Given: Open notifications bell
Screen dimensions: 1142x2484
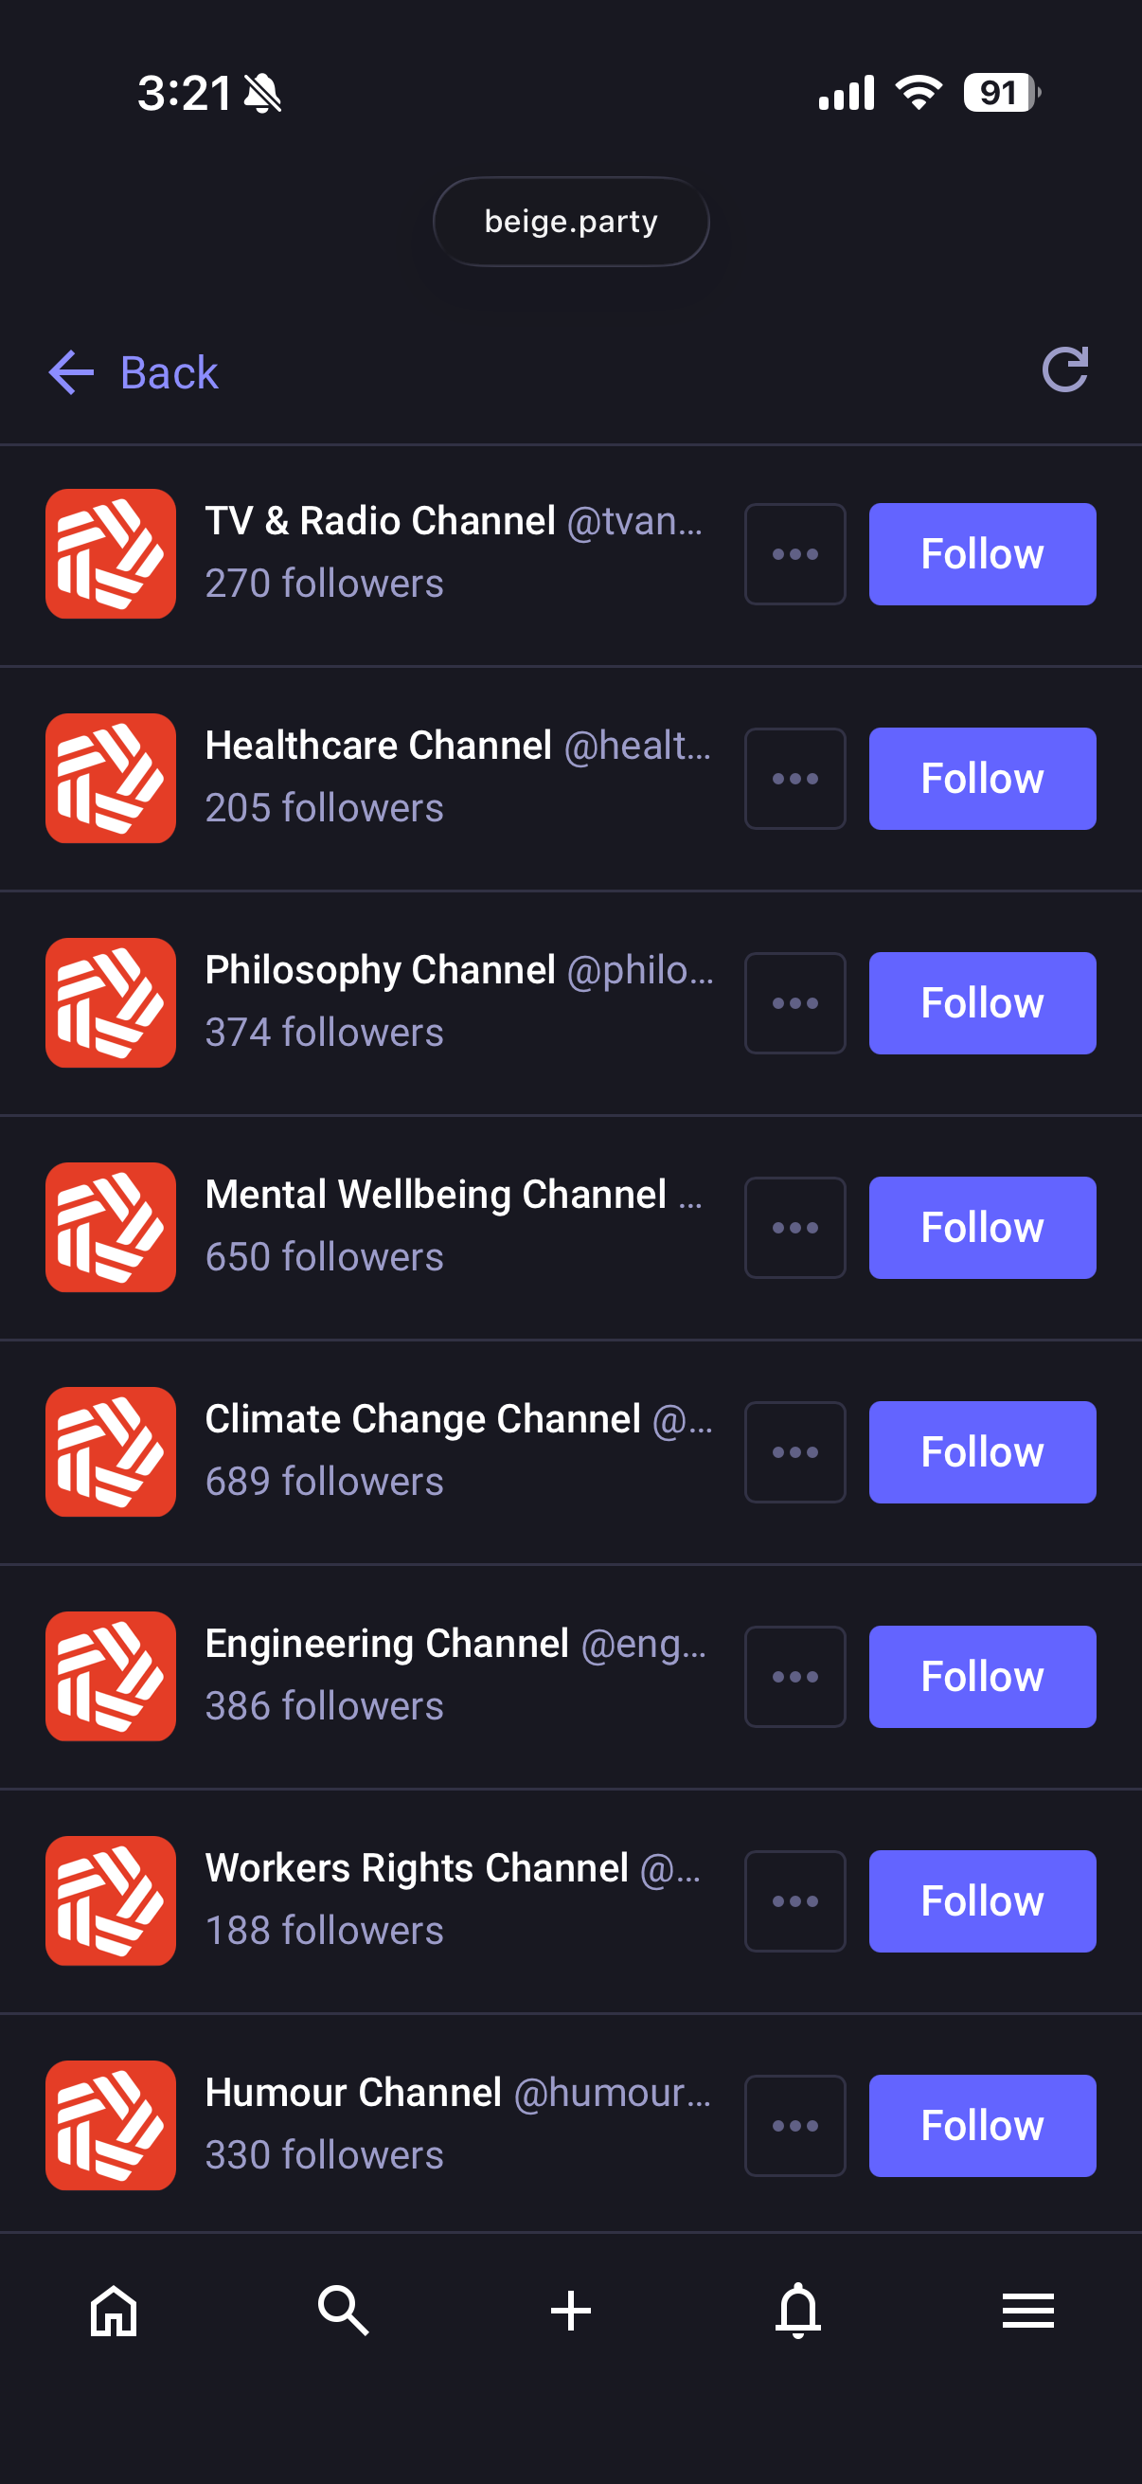Looking at the screenshot, I should (798, 2311).
